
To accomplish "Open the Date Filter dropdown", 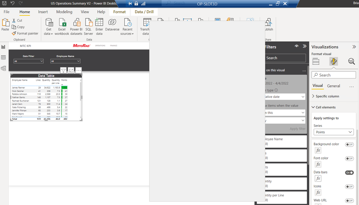I will (29, 61).
